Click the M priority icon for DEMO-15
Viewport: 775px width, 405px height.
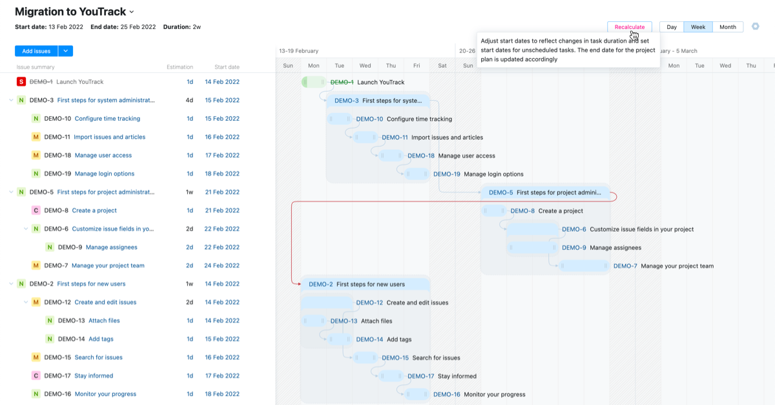point(36,357)
